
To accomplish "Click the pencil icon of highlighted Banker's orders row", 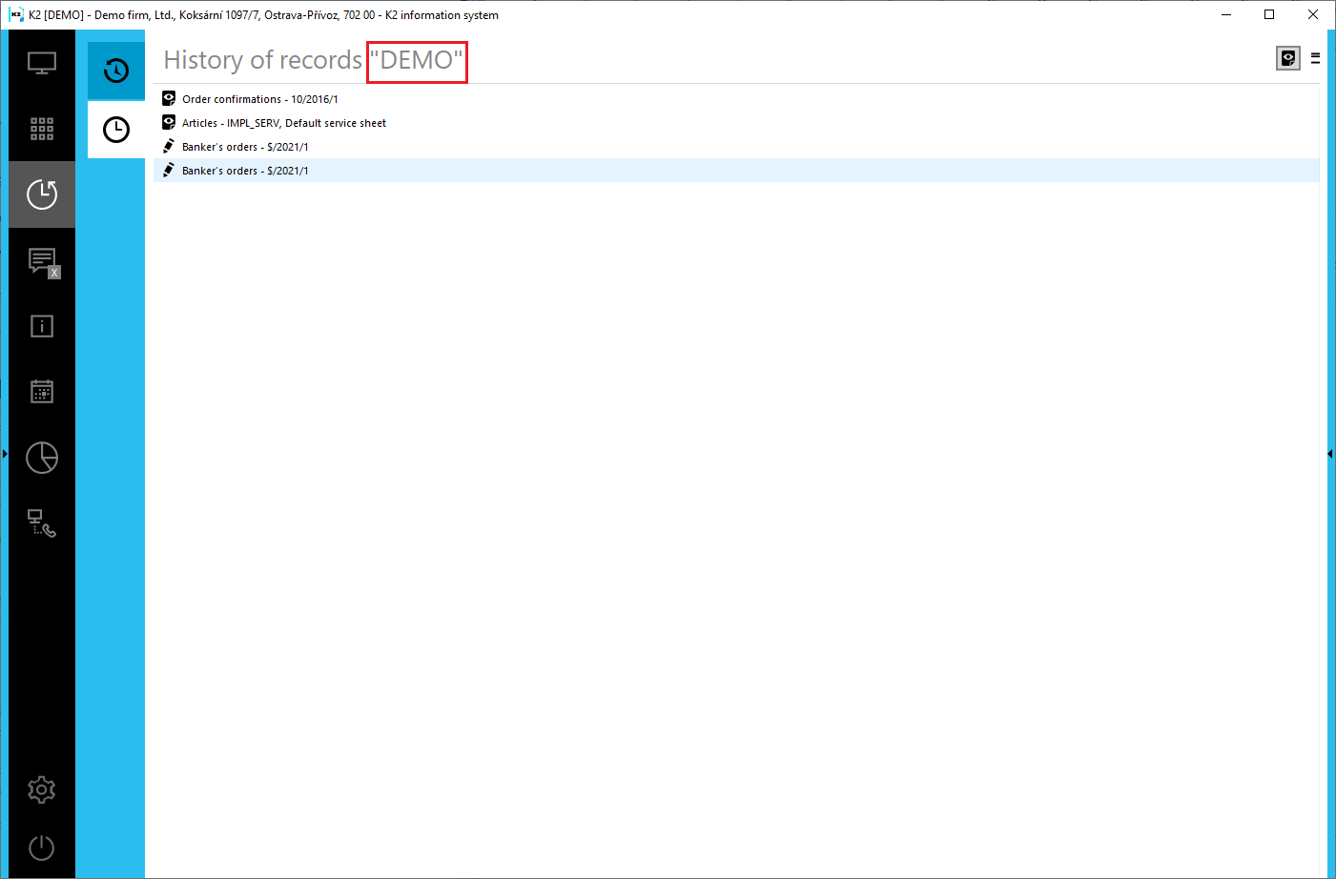I will pyautogui.click(x=169, y=170).
